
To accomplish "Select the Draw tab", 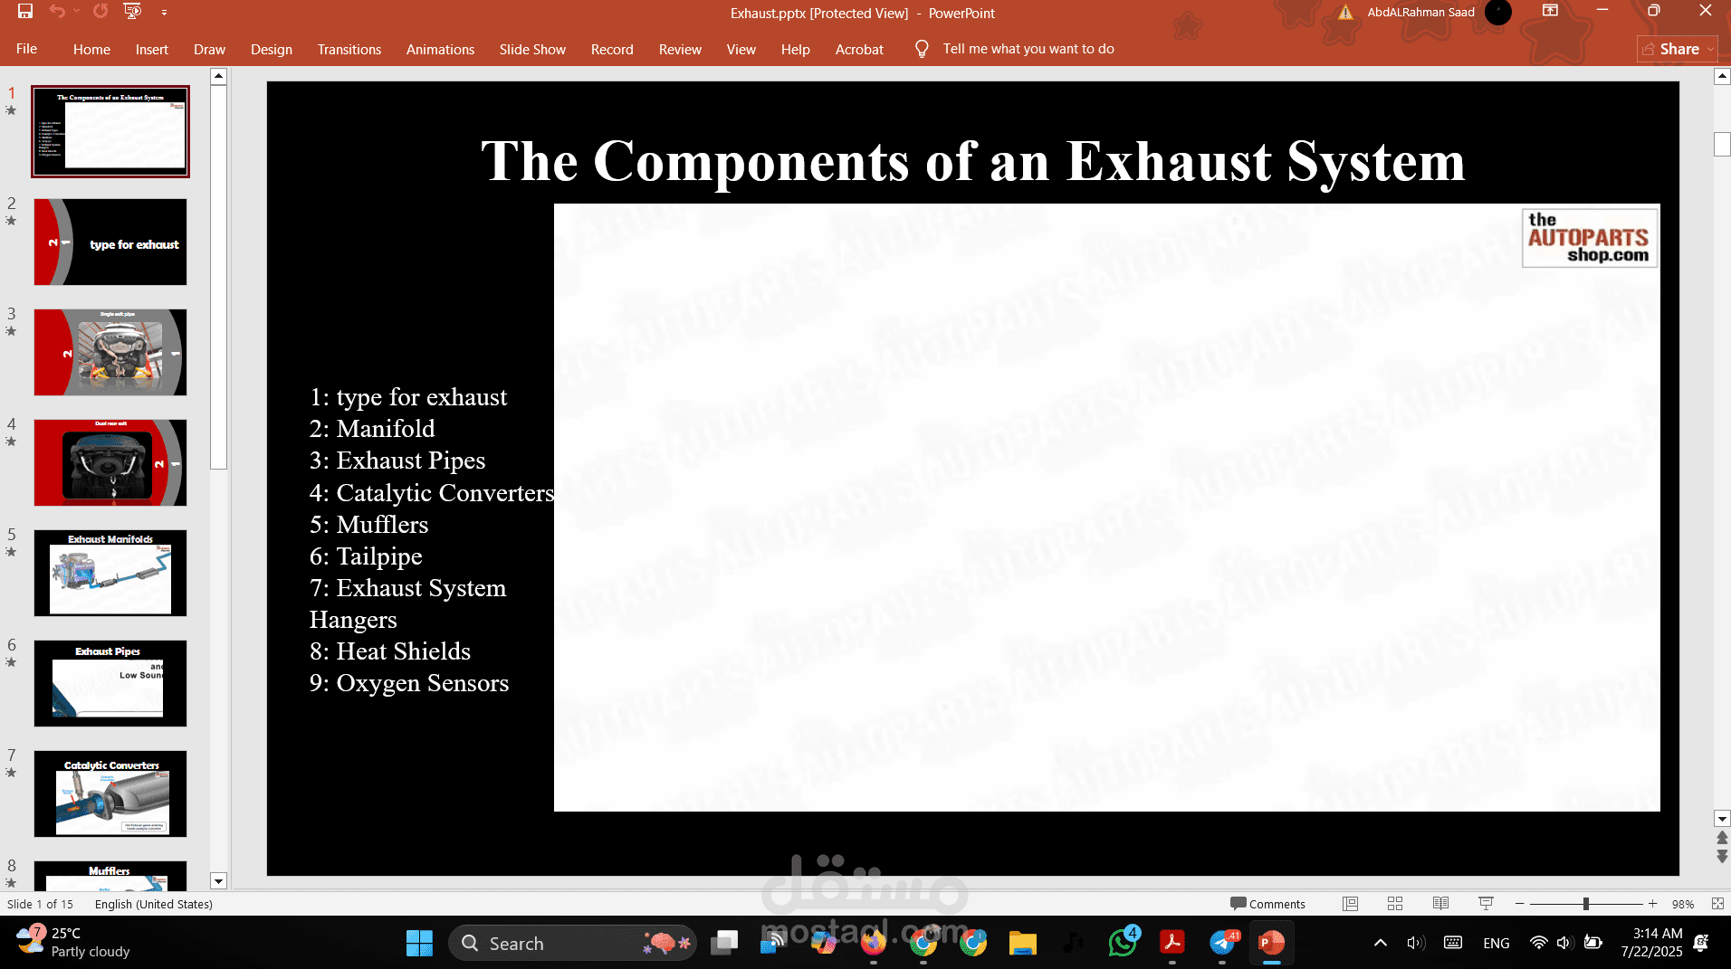I will coord(209,49).
